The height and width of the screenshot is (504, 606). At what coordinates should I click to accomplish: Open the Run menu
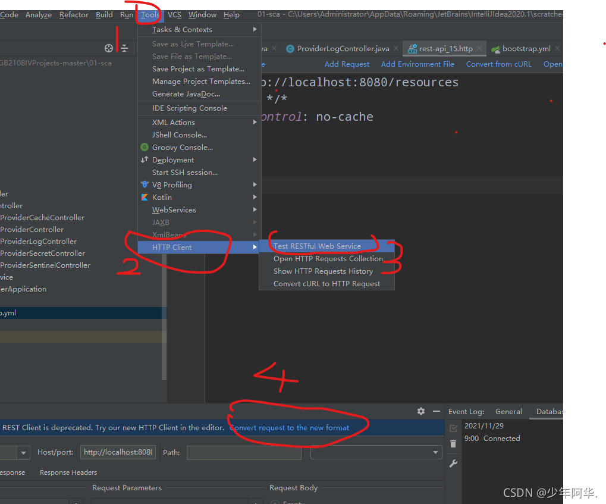click(127, 15)
